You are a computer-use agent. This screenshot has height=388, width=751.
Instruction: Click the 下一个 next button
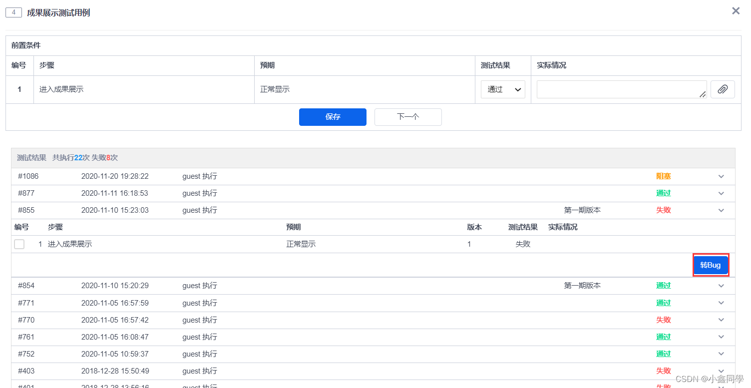pyautogui.click(x=408, y=117)
